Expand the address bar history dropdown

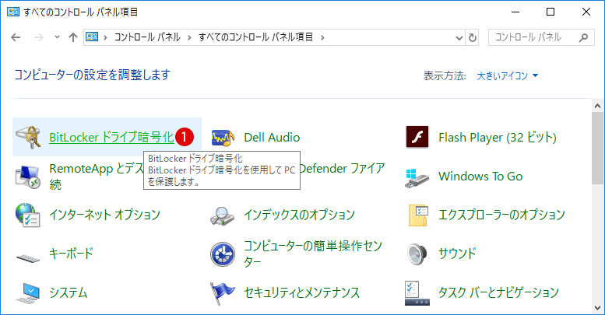[459, 38]
